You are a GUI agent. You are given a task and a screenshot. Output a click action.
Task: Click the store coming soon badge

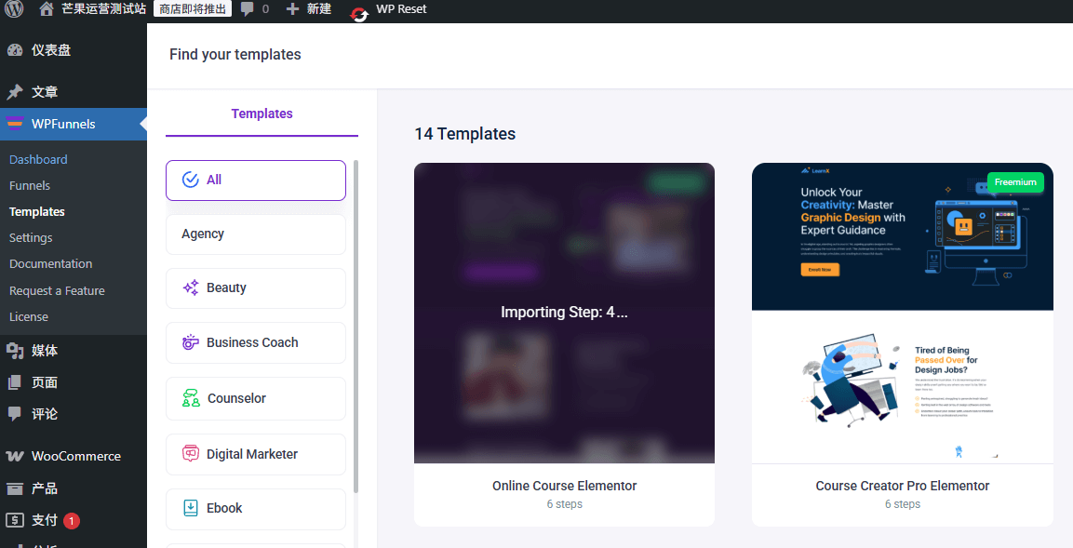click(193, 9)
